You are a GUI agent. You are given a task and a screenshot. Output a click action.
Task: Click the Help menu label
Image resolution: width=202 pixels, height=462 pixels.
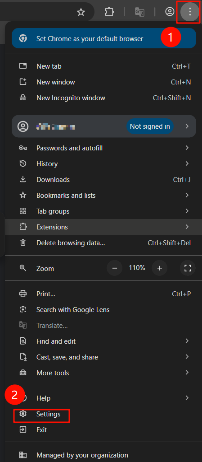click(44, 398)
